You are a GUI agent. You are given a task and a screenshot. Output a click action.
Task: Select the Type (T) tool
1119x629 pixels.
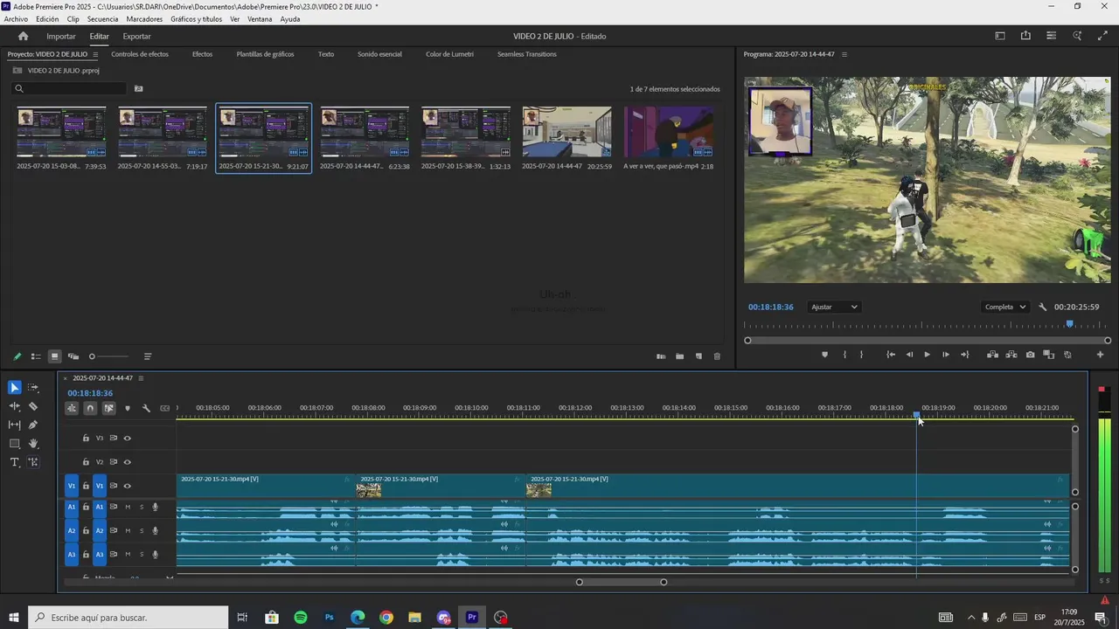15,462
